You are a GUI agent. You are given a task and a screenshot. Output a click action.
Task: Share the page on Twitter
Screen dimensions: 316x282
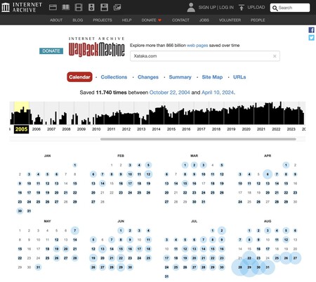click(x=311, y=37)
